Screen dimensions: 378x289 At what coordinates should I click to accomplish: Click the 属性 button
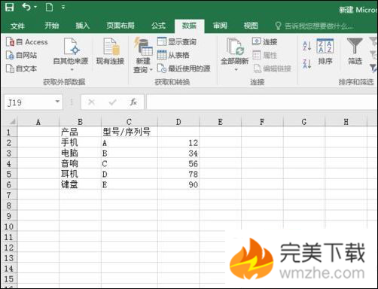tap(265, 55)
